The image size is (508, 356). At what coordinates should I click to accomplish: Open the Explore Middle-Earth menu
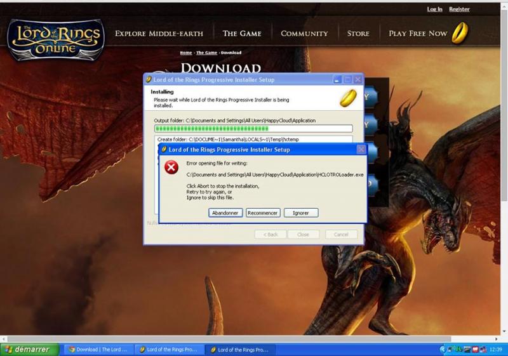point(159,34)
